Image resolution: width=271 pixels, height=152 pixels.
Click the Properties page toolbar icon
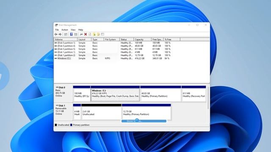coord(90,34)
